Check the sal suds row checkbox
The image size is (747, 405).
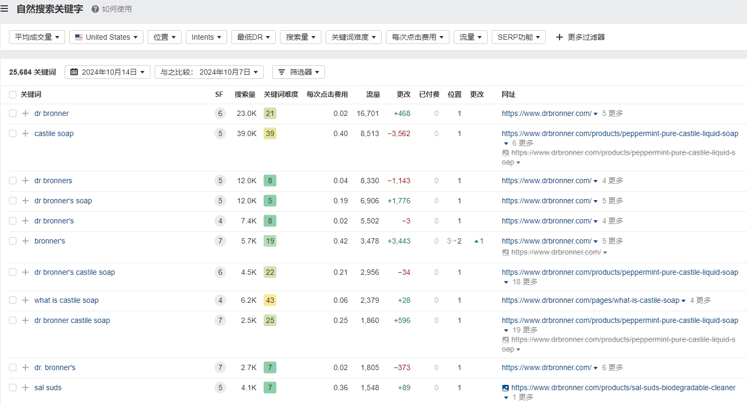[13, 388]
